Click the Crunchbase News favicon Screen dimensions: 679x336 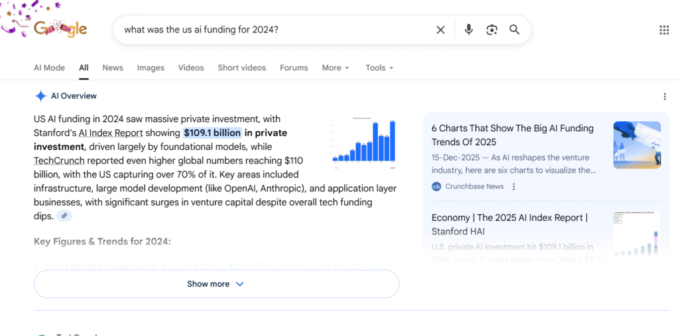(436, 187)
